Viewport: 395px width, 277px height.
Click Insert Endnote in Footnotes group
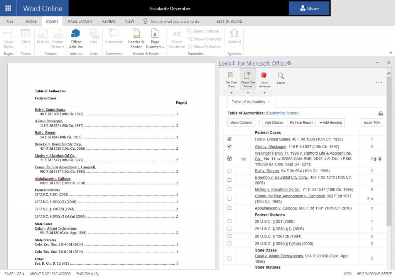[203, 31]
